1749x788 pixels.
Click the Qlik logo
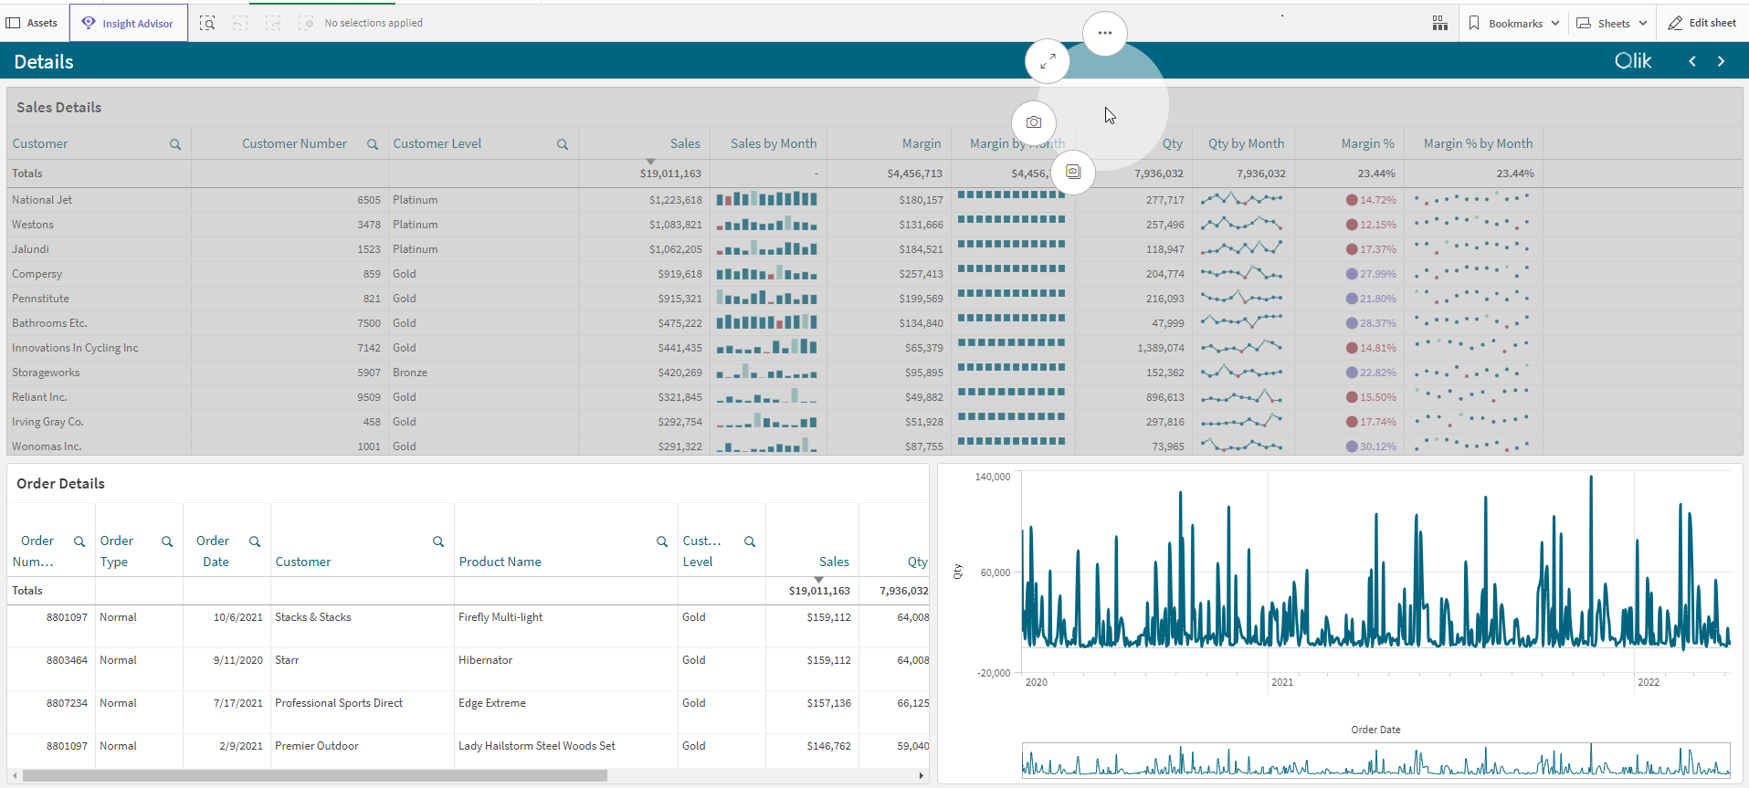coord(1633,61)
